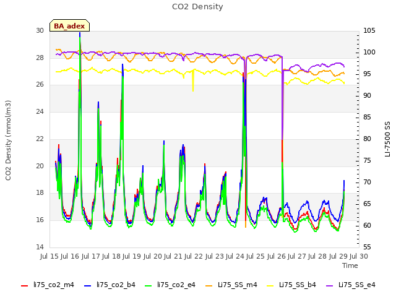Click the left axis value 30
This screenshot has width=396, height=297.
click(x=40, y=30)
